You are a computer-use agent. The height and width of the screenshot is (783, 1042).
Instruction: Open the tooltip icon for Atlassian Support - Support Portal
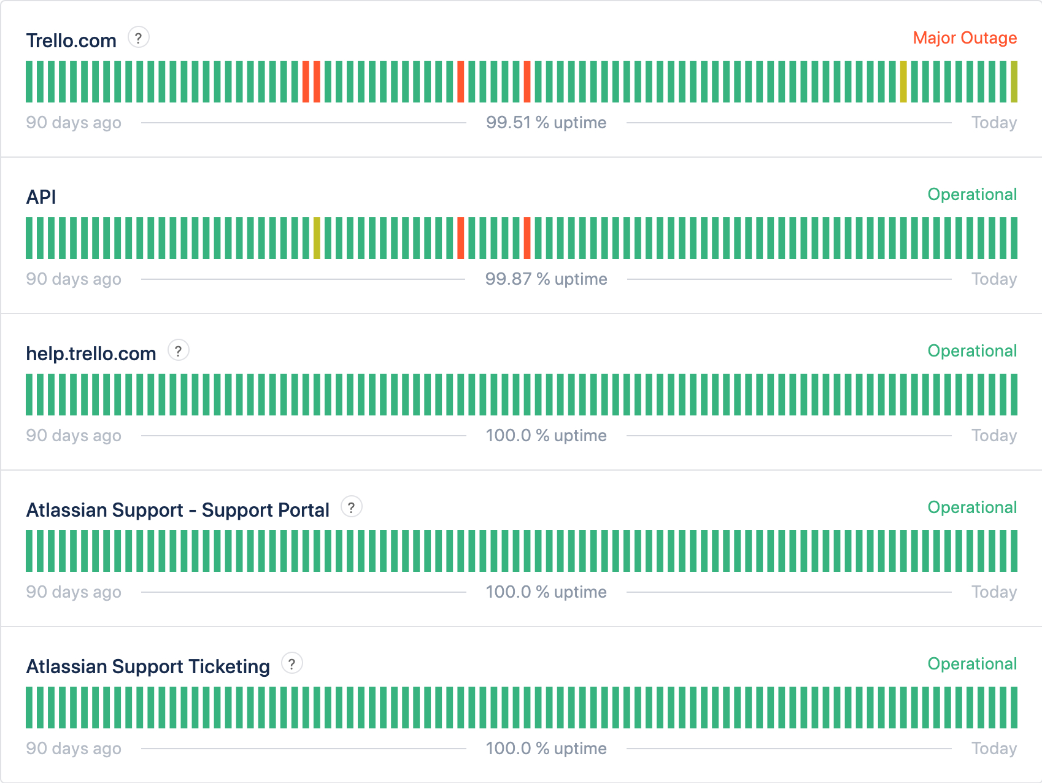point(352,507)
